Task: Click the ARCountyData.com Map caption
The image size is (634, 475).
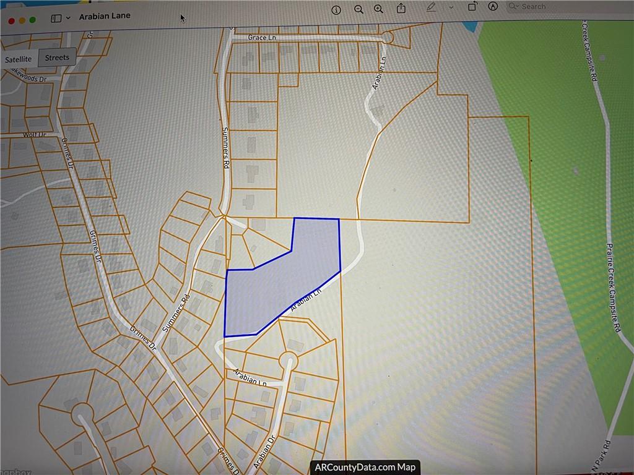Action: [x=365, y=468]
